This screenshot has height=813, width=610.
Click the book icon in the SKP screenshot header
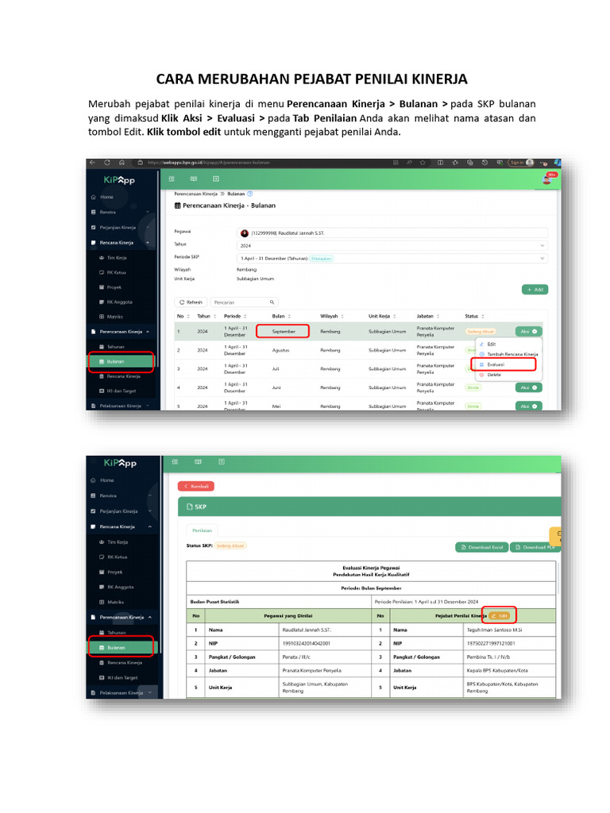coord(198,461)
